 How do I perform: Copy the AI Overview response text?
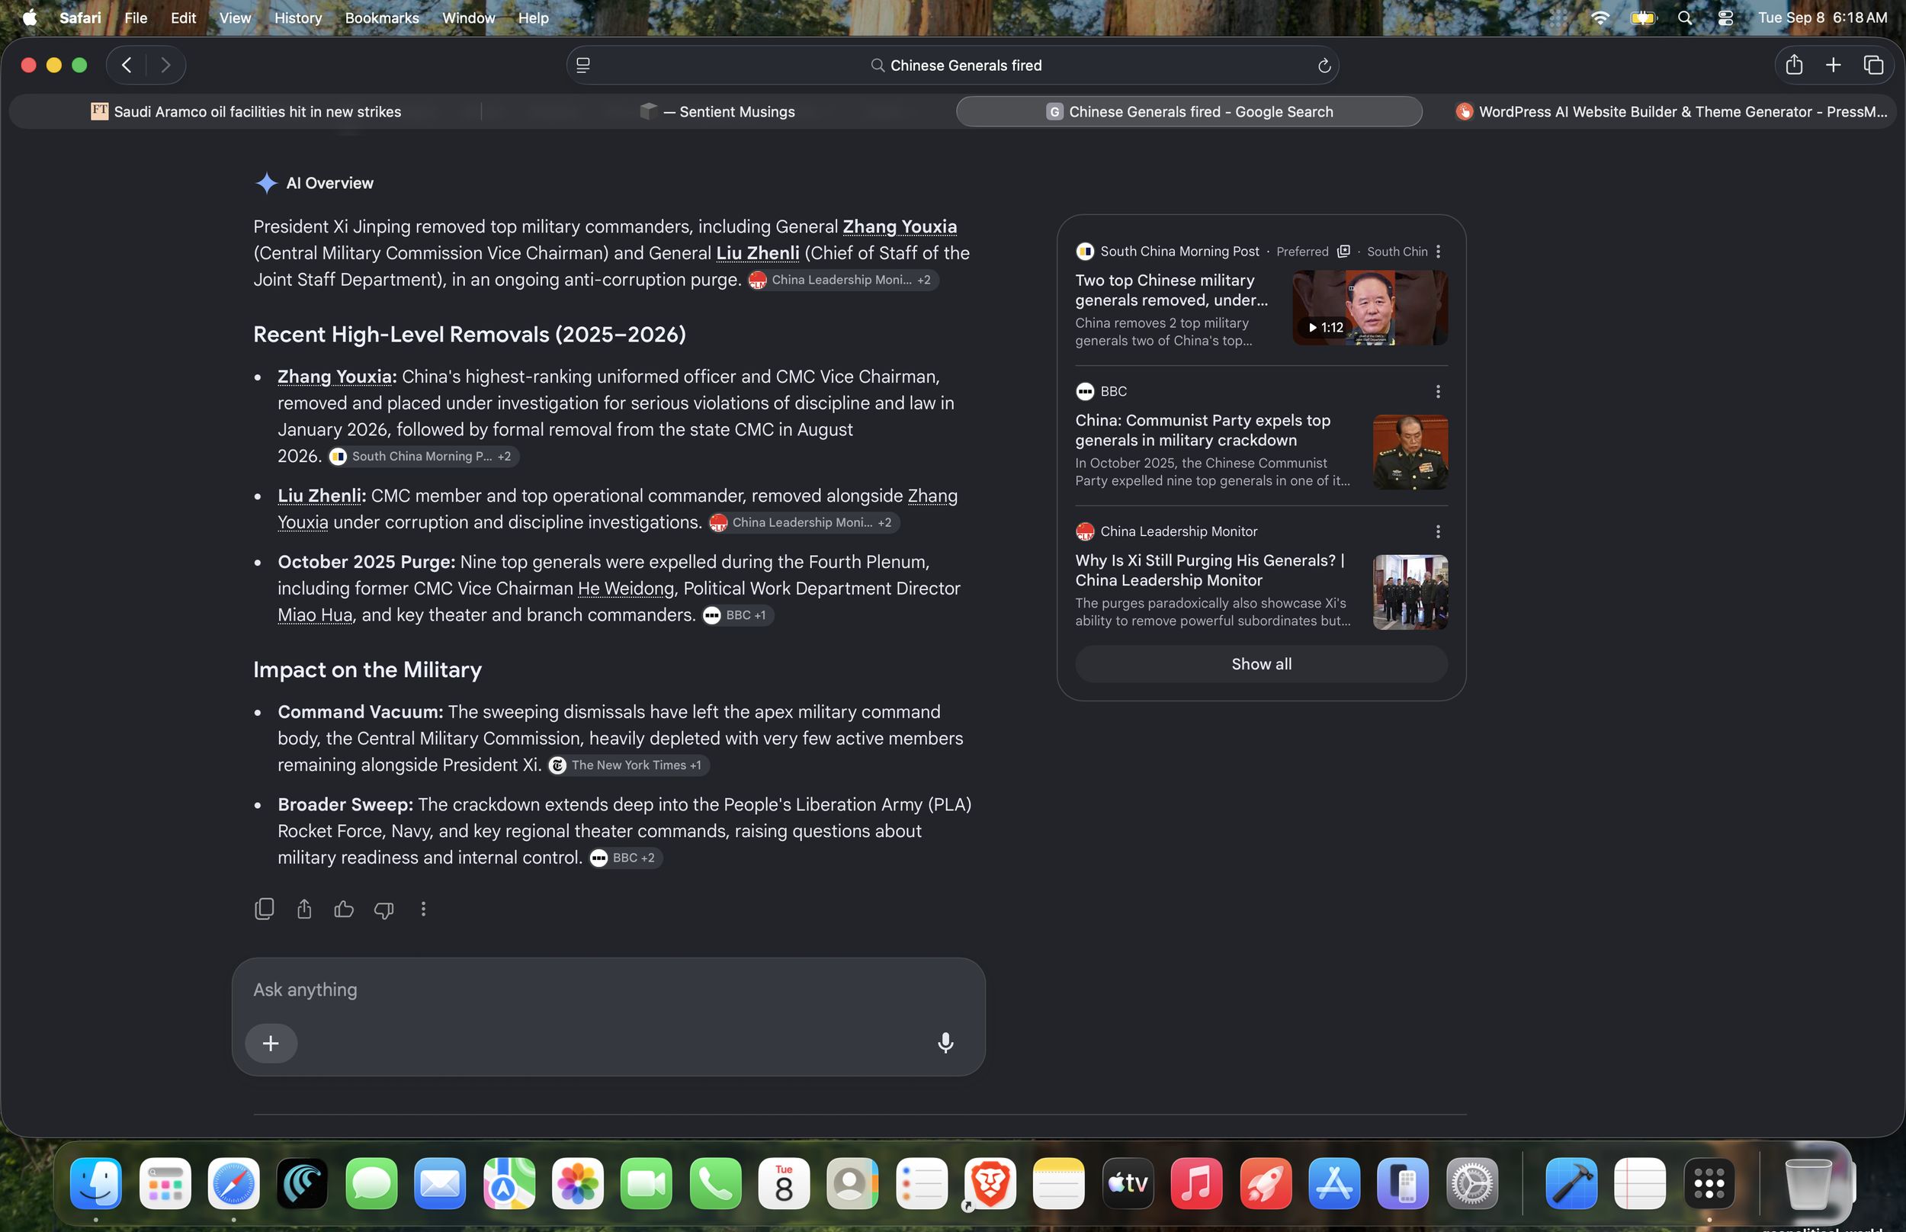(264, 909)
